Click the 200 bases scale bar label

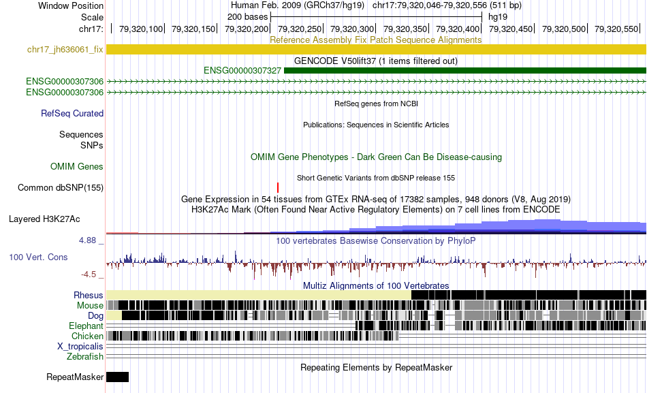(x=247, y=17)
